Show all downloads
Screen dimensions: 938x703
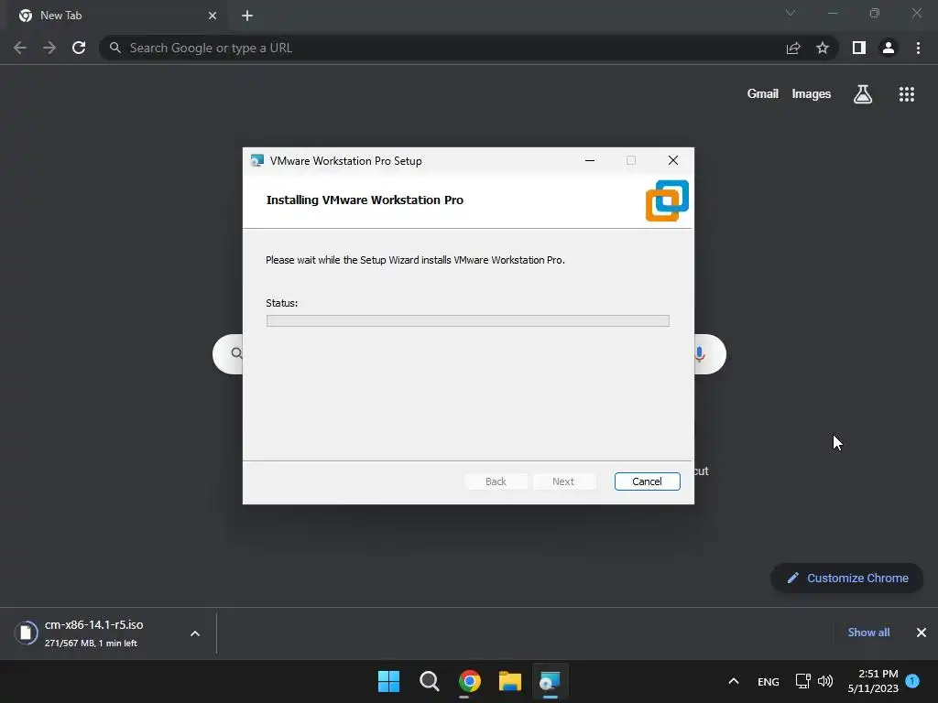[868, 633]
